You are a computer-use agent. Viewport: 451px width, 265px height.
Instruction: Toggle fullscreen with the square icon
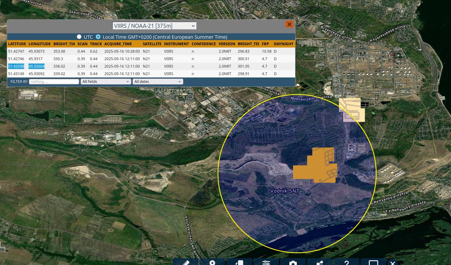pos(373,263)
